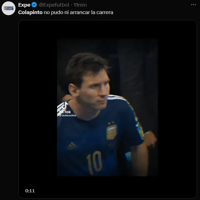
Task: Open the tweet's three-dot More menu
Action: 193,5
